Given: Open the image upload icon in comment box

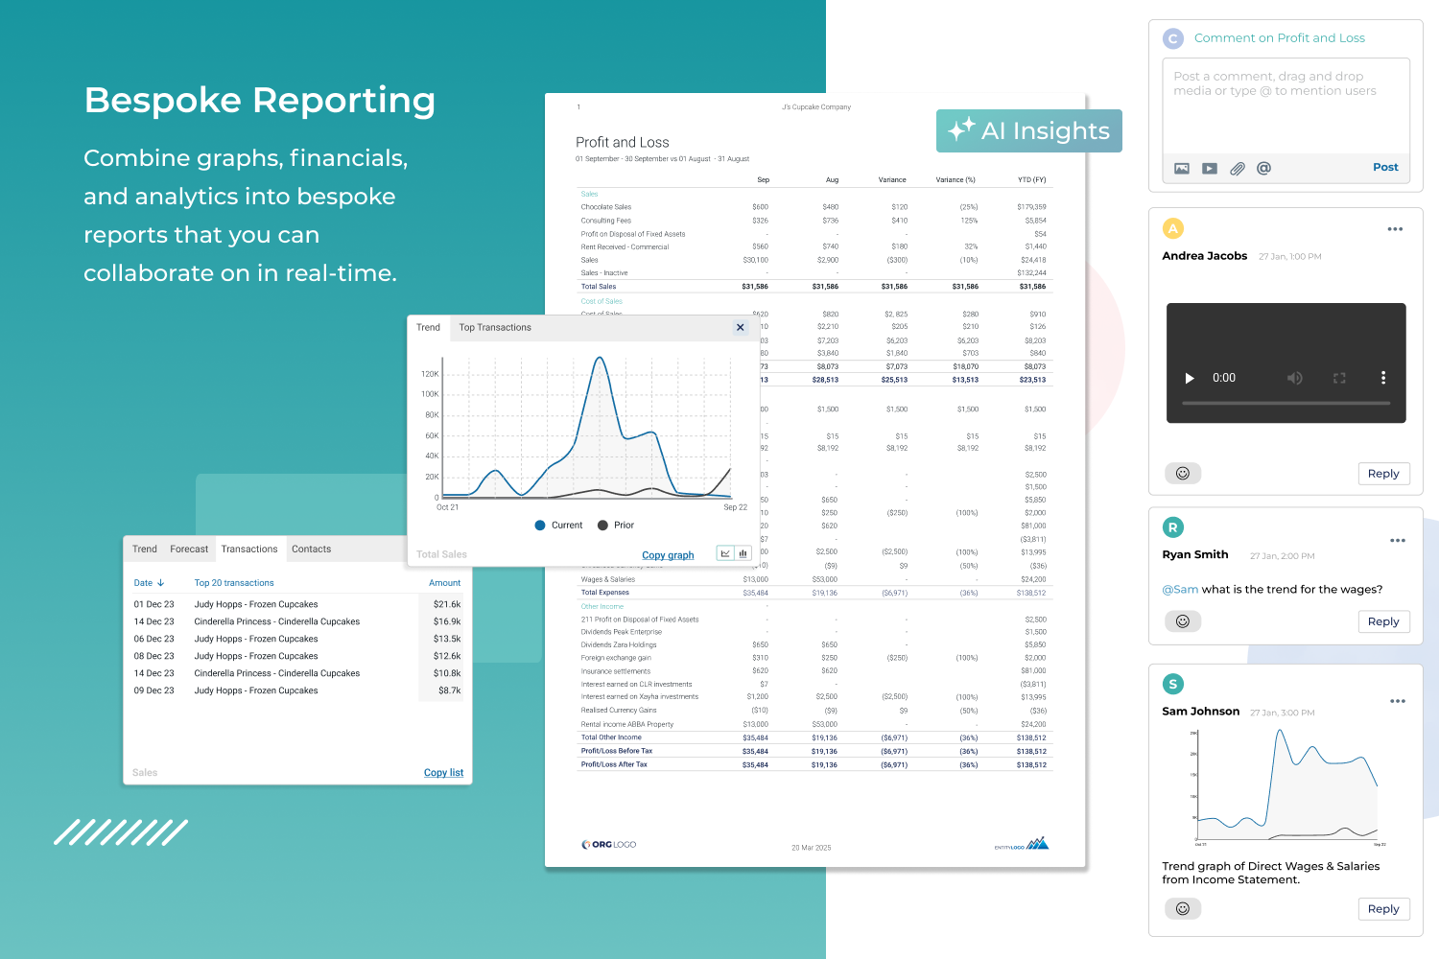Looking at the screenshot, I should pyautogui.click(x=1181, y=167).
